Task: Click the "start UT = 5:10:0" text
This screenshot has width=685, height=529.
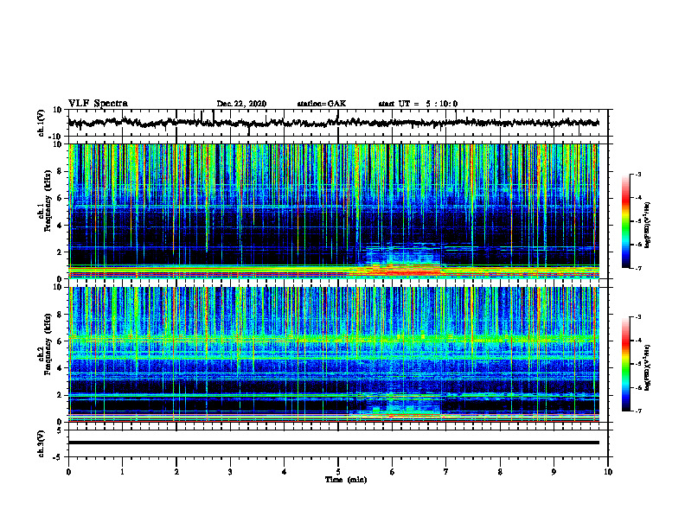Action: 418,104
